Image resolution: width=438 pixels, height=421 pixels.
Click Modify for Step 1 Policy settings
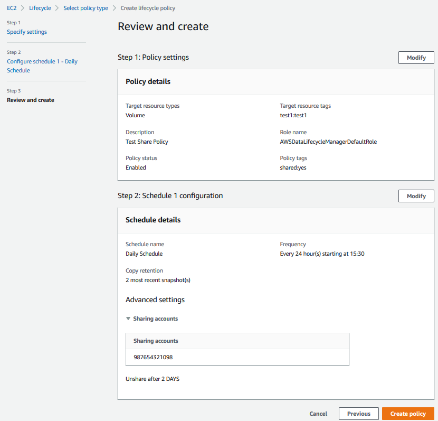(416, 57)
